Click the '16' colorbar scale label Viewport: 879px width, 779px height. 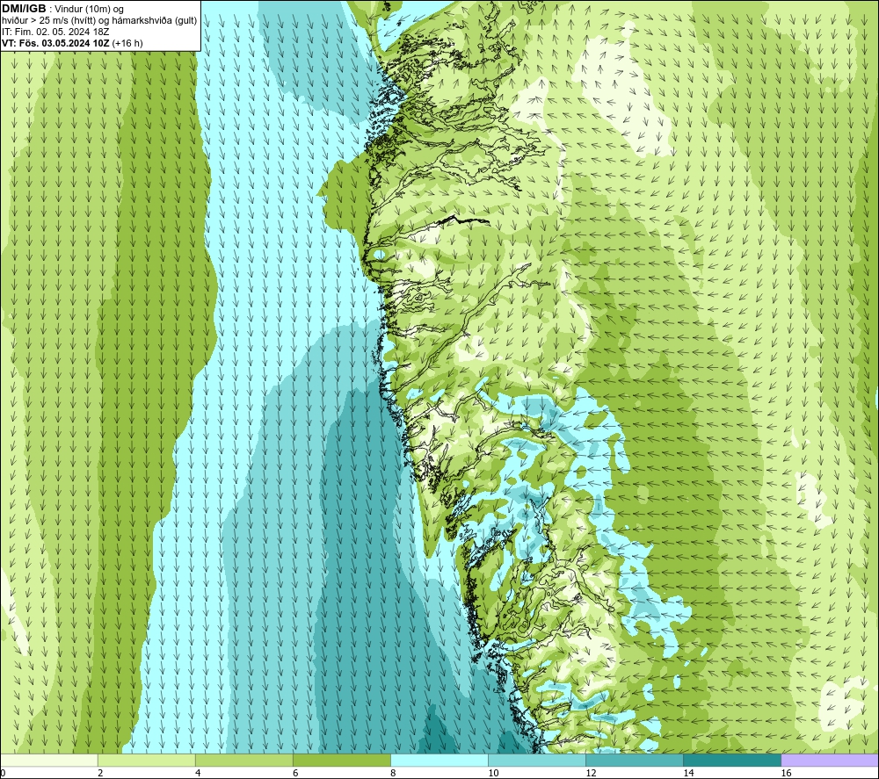coord(785,773)
